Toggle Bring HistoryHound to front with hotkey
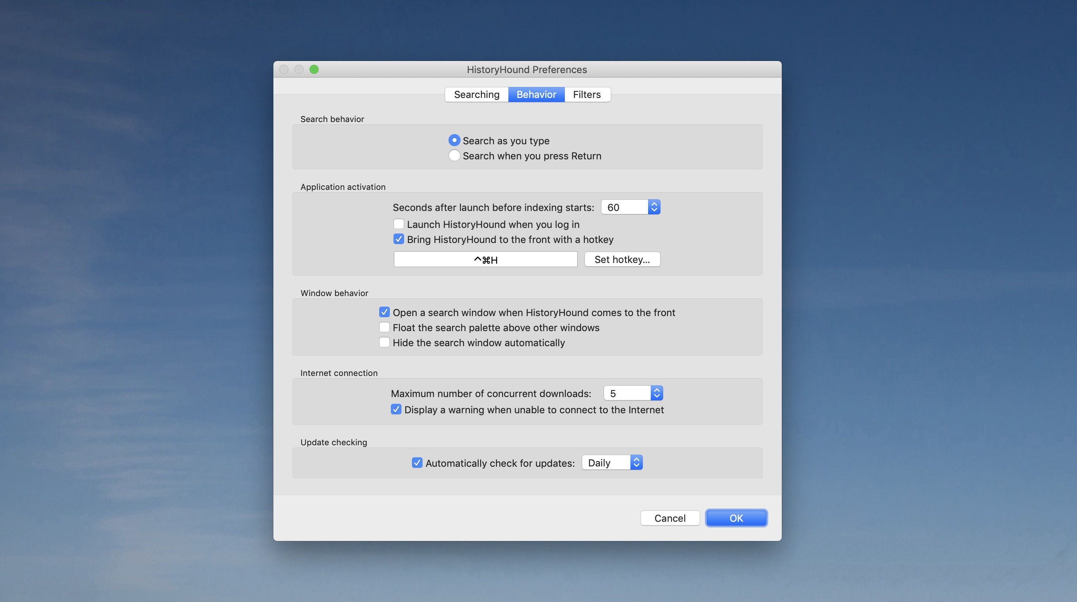Screen dimensions: 1077x602 point(398,239)
